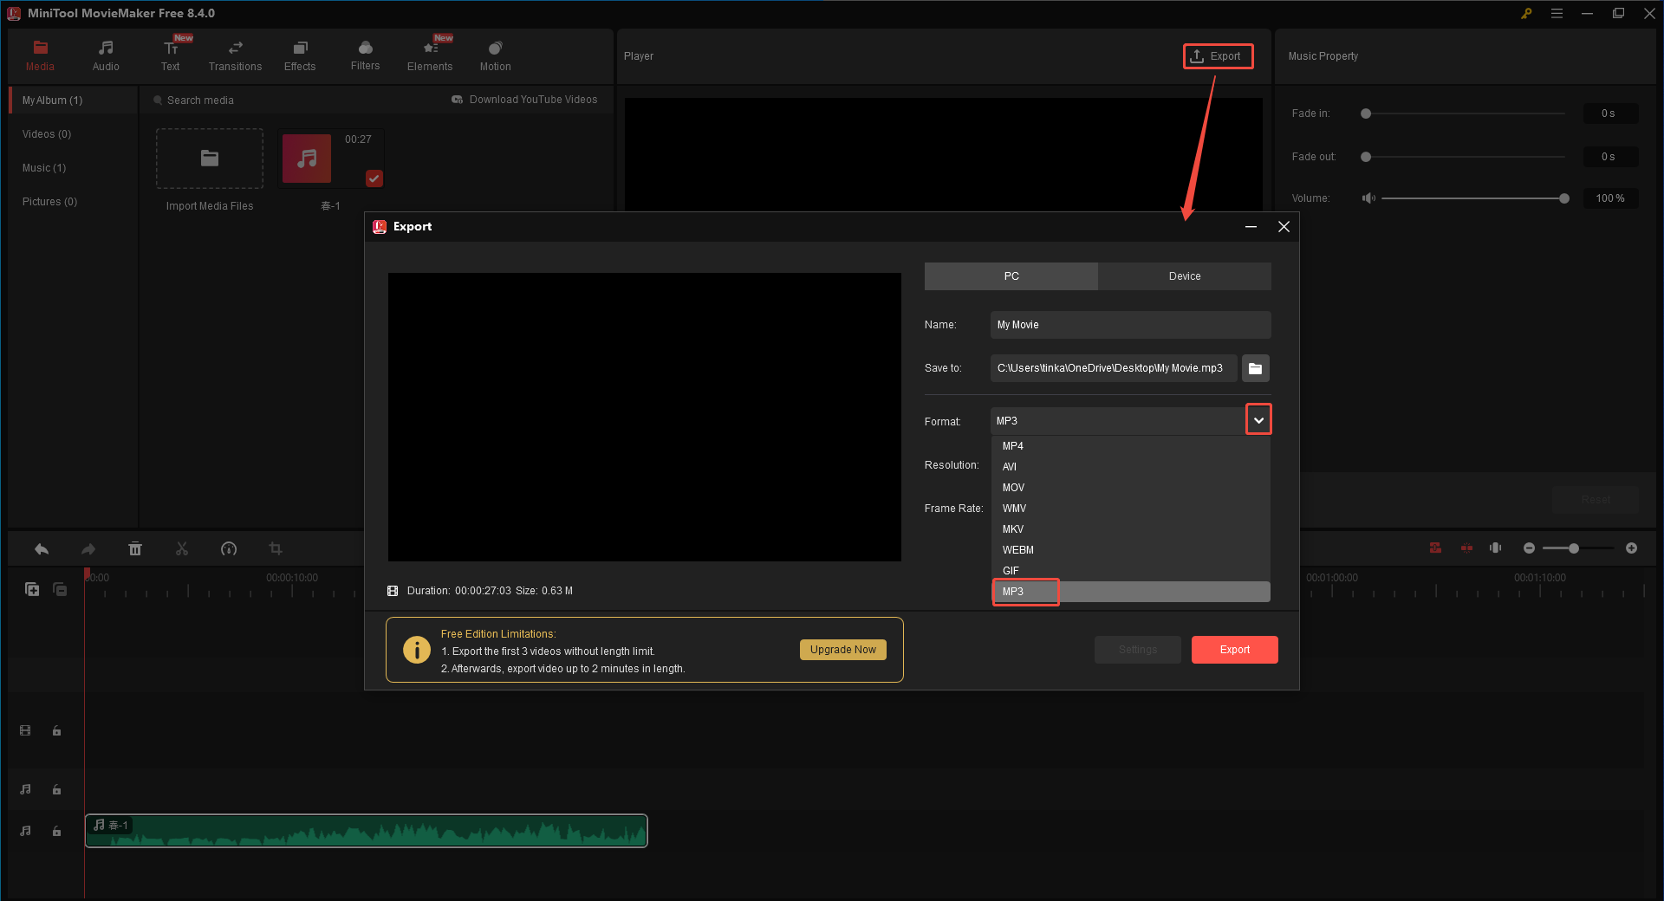Lock the music track in the timeline
This screenshot has width=1664, height=901.
pos(56,830)
